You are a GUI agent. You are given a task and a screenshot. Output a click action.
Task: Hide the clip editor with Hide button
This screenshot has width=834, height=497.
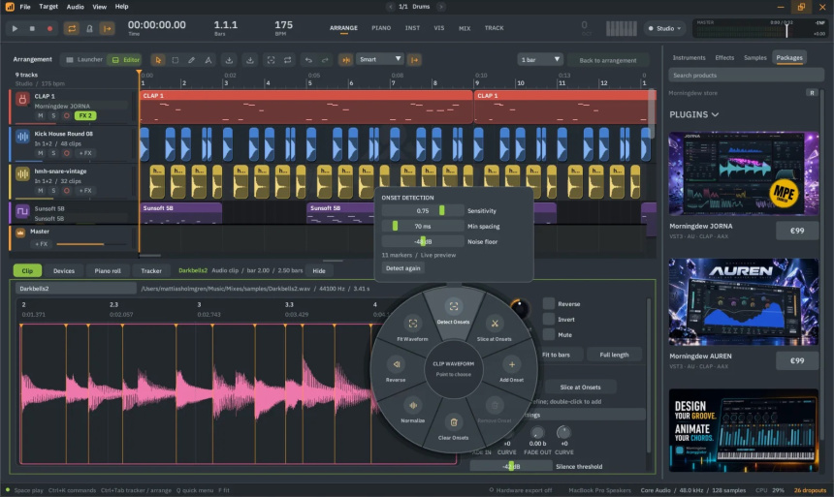319,271
